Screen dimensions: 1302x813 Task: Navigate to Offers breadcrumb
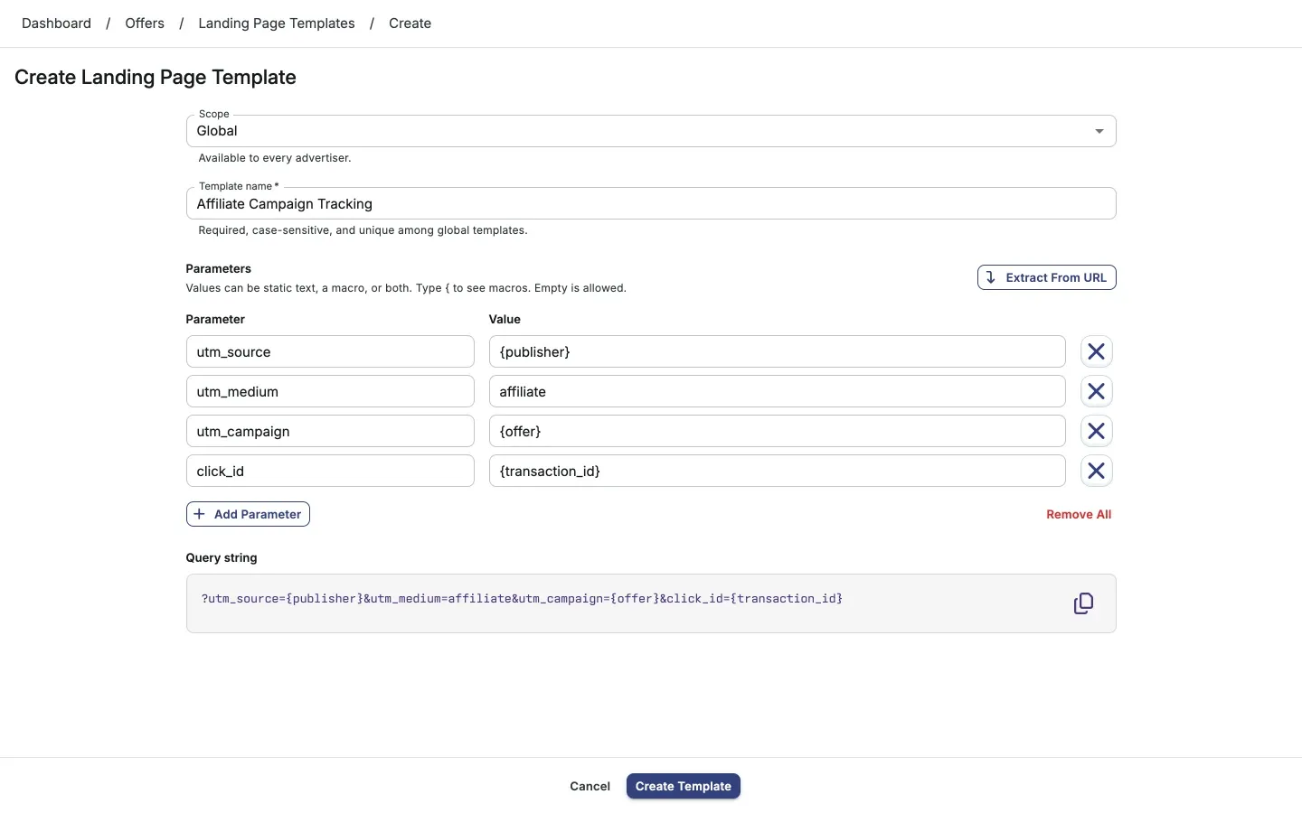[x=145, y=23]
